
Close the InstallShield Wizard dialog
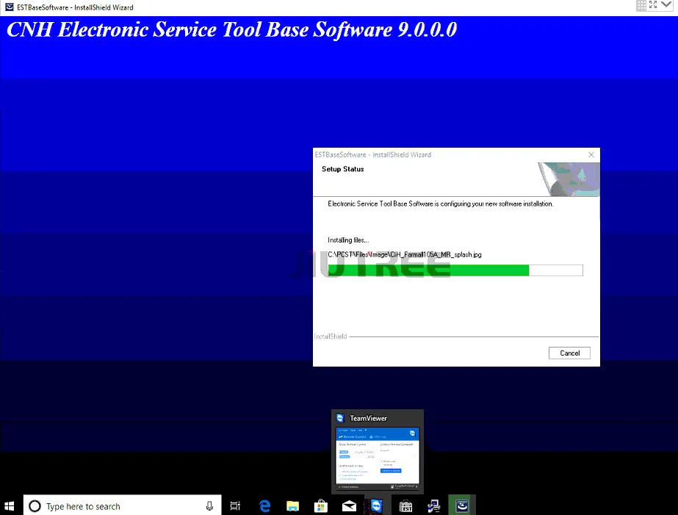591,154
